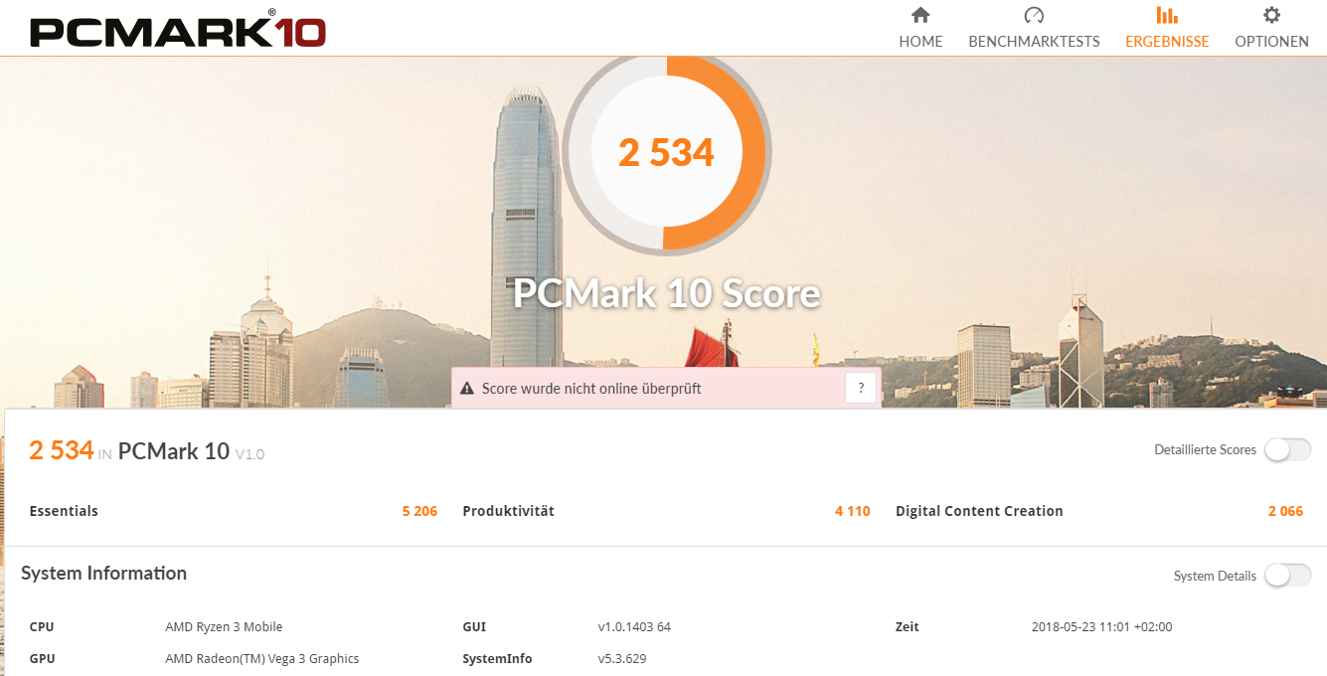Click the Ergebnisse bar chart icon

[x=1167, y=15]
